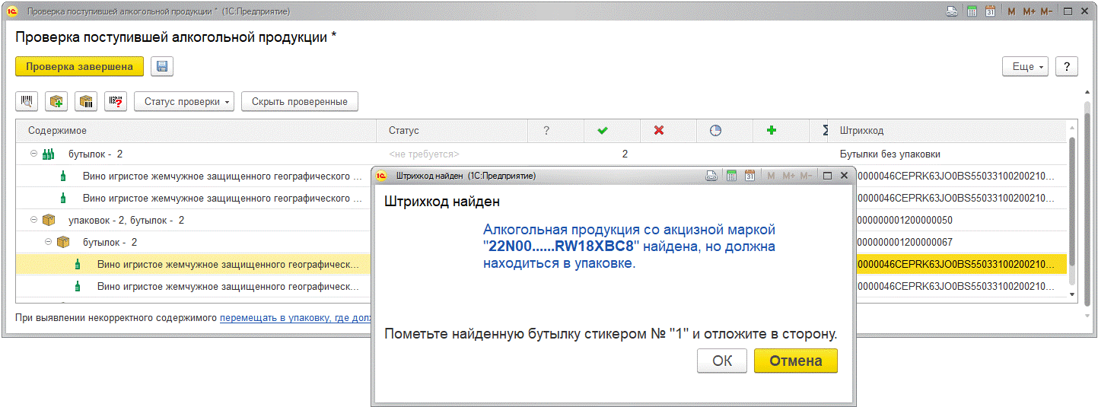Click the M+ button in main title bar
Image resolution: width=1098 pixels, height=407 pixels.
[1029, 11]
